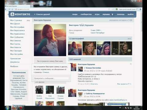Open 'СпбГПУ Университет' repost source link
This screenshot has width=147, height=110.
coord(95,94)
